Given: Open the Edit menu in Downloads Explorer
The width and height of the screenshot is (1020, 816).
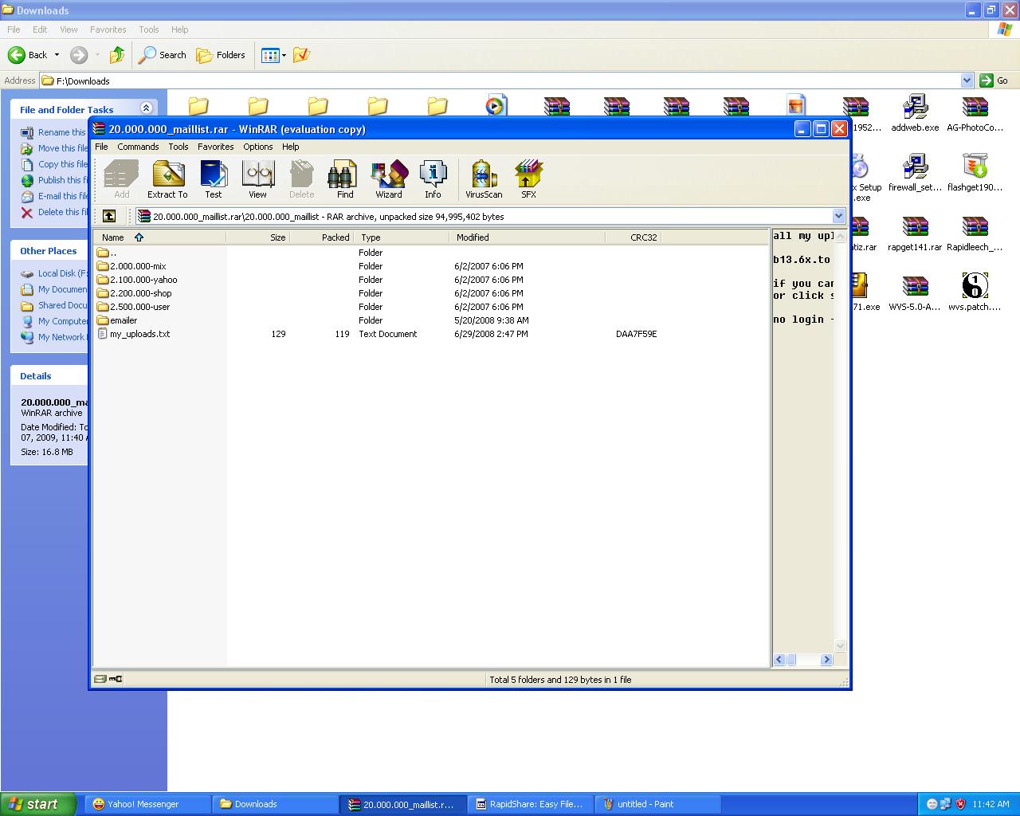Looking at the screenshot, I should pos(40,29).
